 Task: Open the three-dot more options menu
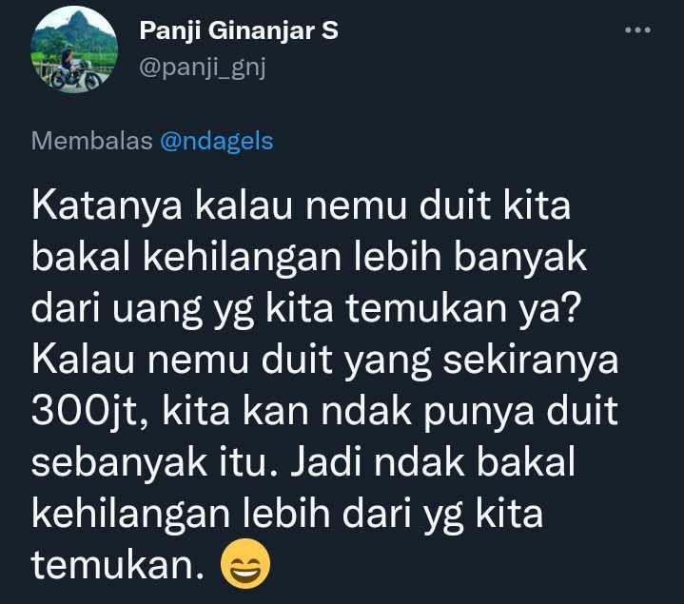(637, 30)
